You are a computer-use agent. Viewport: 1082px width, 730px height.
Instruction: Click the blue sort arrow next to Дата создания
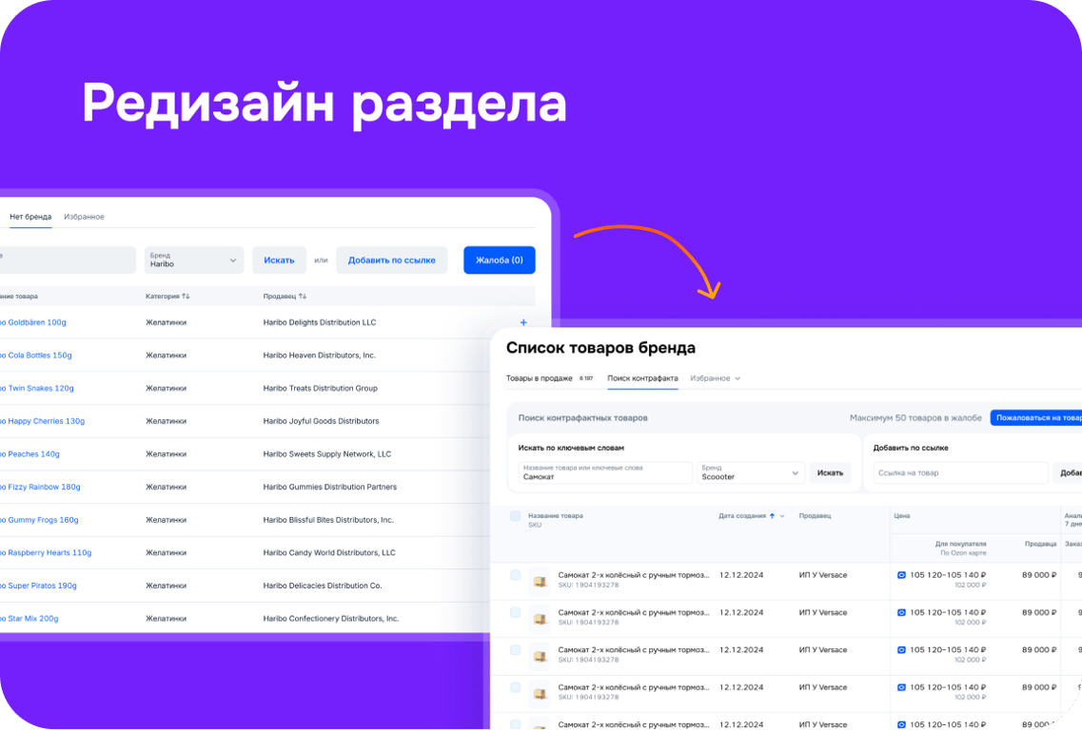[772, 515]
